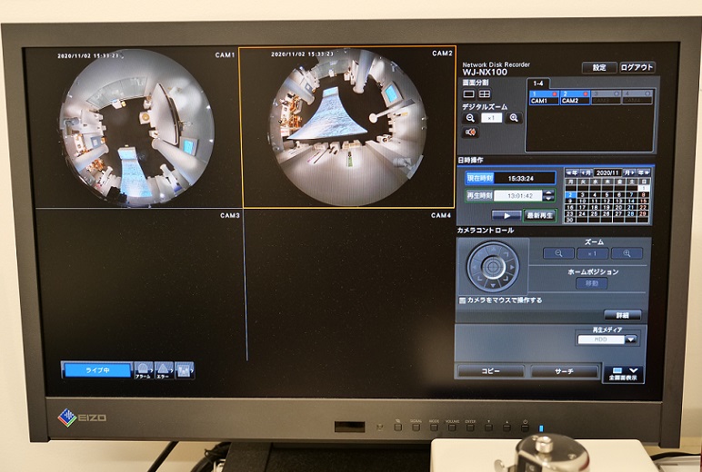Click digital zoom out magnifier
This screenshot has width=702, height=472.
tap(470, 118)
